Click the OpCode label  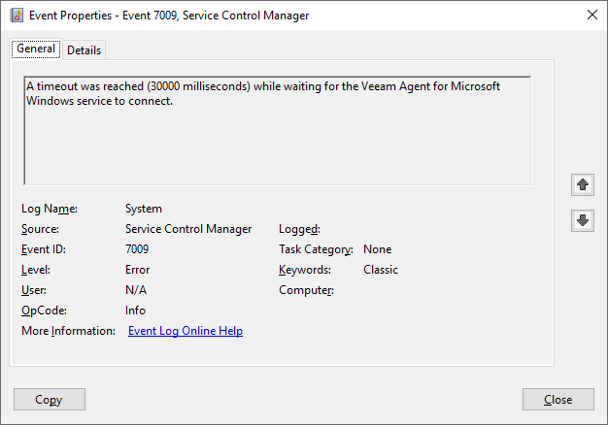pos(44,311)
